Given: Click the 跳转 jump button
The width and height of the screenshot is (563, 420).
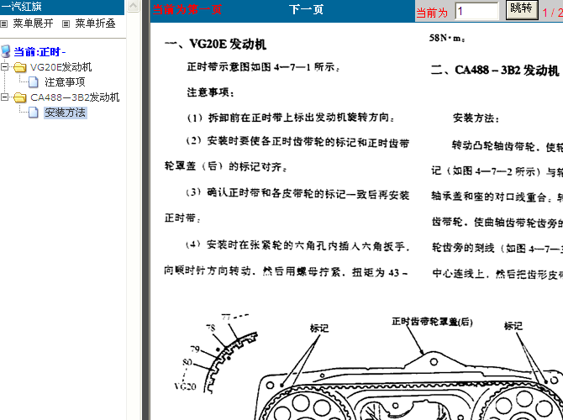Looking at the screenshot, I should pyautogui.click(x=522, y=9).
